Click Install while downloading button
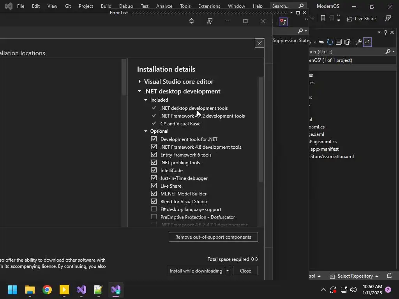Viewport: 399px width, 299px height. pyautogui.click(x=196, y=271)
